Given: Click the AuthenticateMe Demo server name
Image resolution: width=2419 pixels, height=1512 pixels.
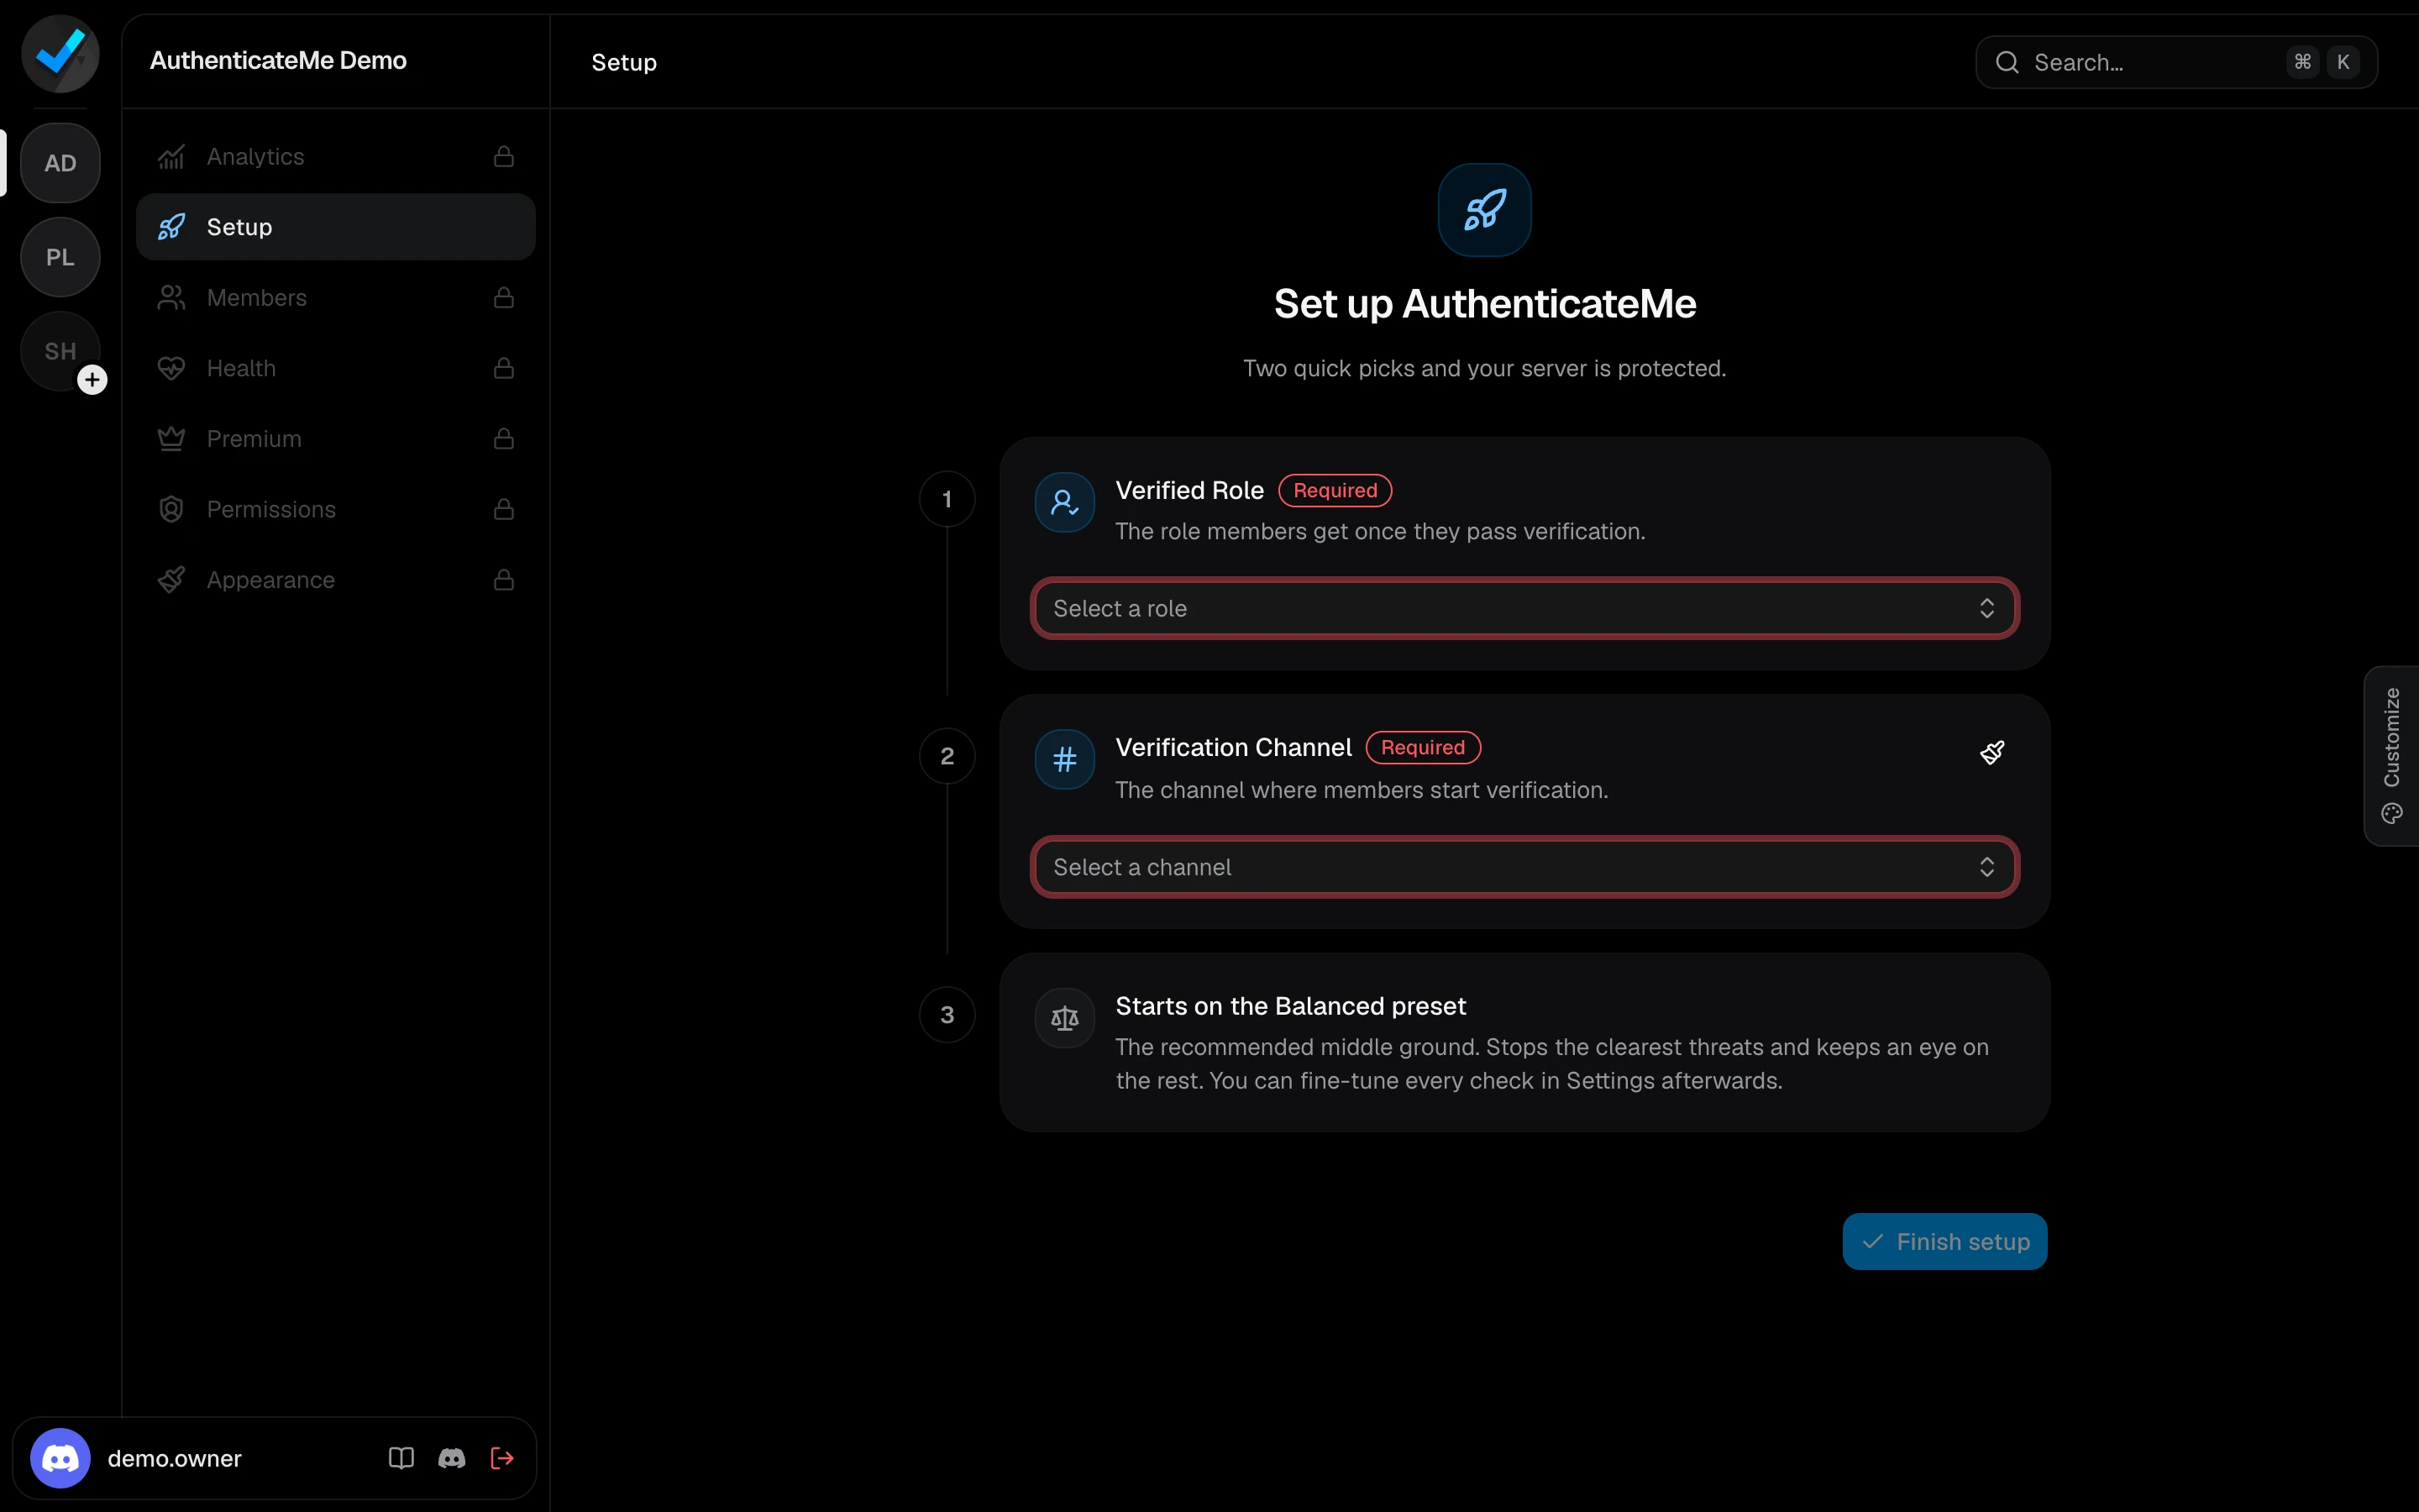Looking at the screenshot, I should 278,60.
